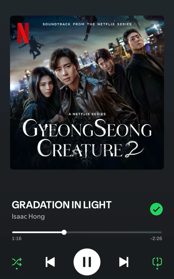174x279 pixels.
Task: Click the green dot under repeat icon
Action: click(157, 269)
